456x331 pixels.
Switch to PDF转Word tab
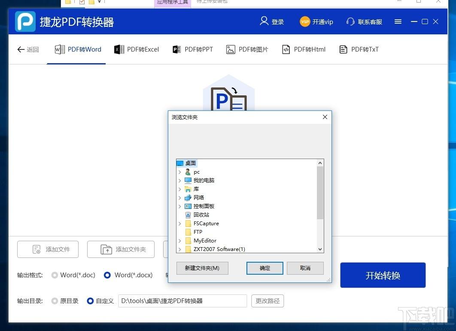point(78,49)
